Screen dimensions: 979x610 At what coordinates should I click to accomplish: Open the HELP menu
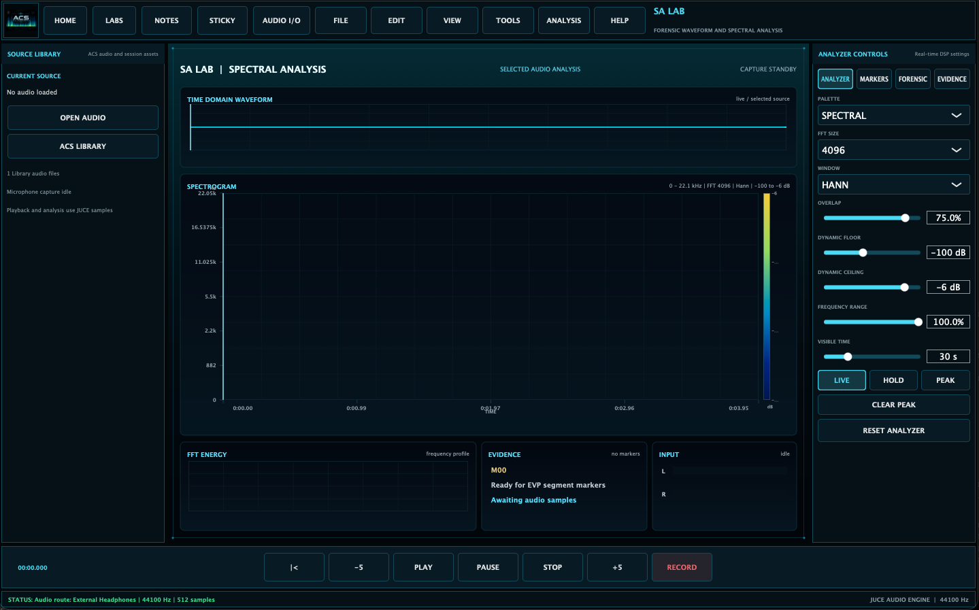[620, 20]
